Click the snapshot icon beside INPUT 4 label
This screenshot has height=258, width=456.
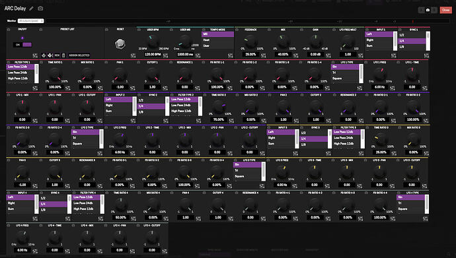[9, 193]
